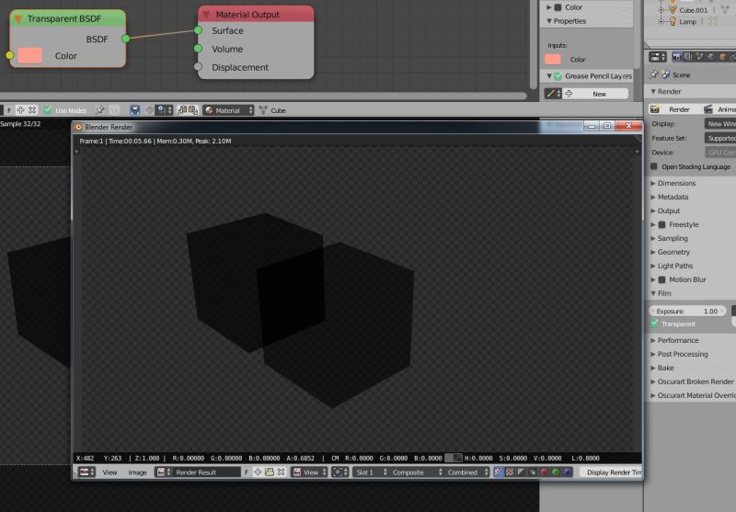Click the Render button in properties
The height and width of the screenshot is (512, 736).
click(x=674, y=109)
